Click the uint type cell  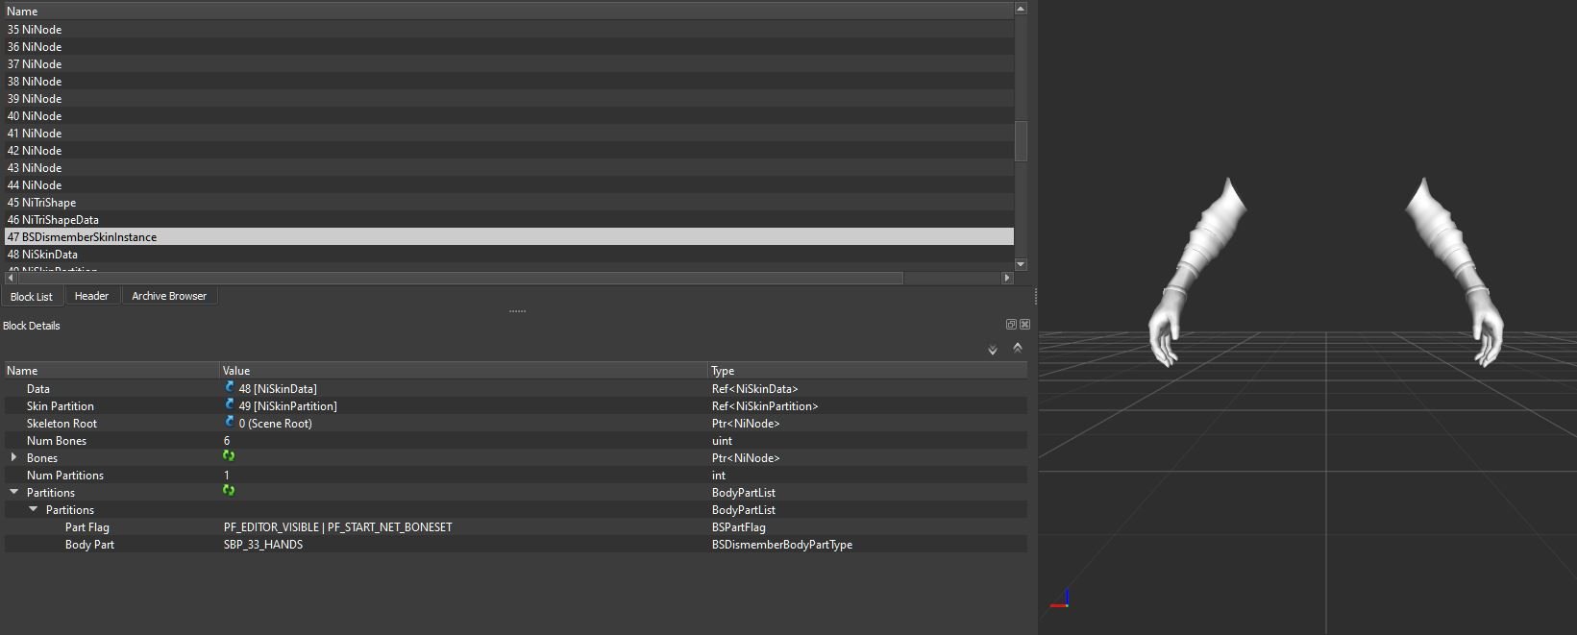point(722,440)
